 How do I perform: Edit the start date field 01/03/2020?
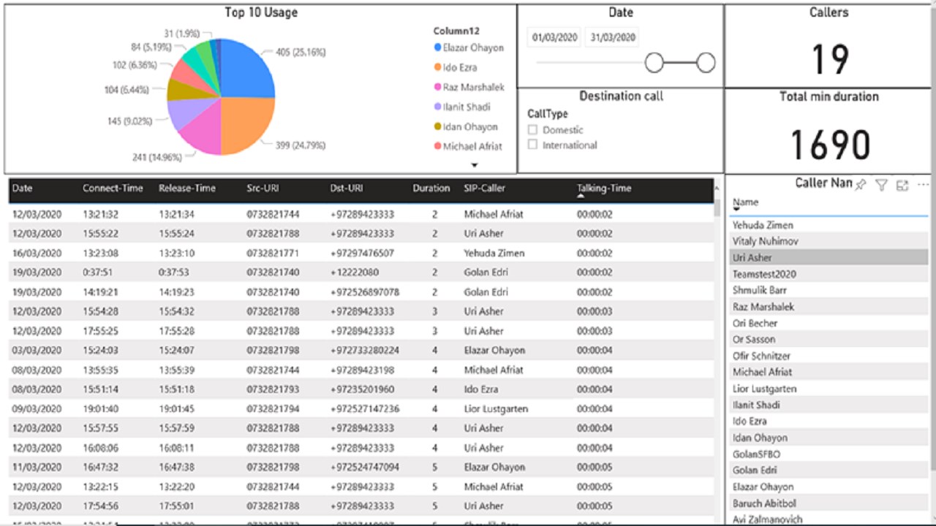tap(555, 37)
